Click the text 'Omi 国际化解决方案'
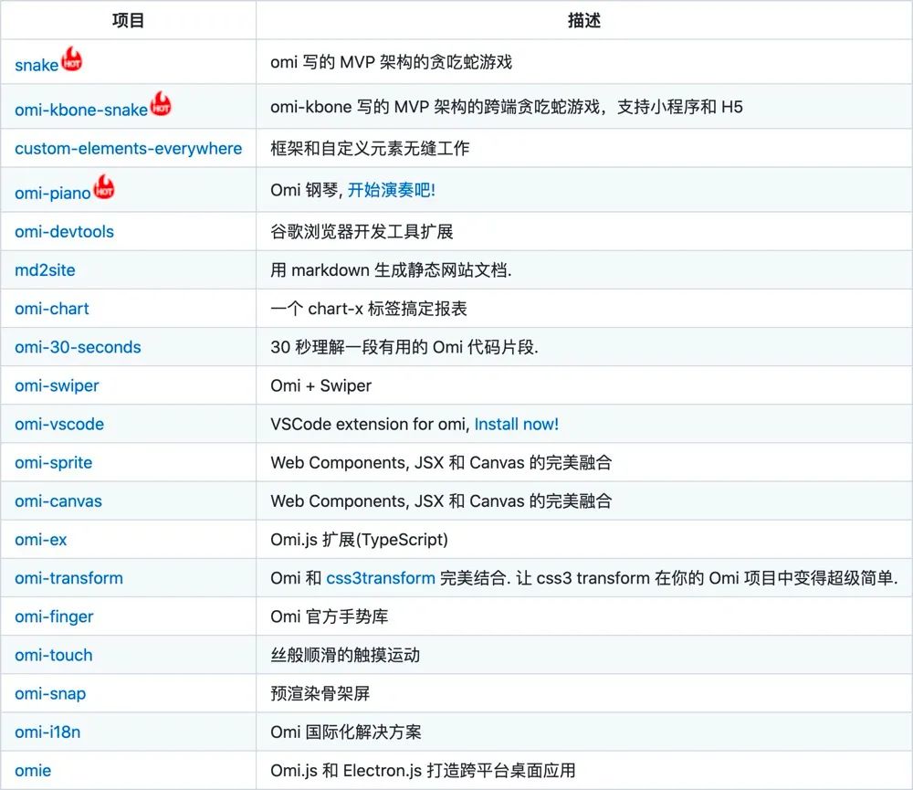Viewport: 913px width, 790px height. click(x=346, y=732)
